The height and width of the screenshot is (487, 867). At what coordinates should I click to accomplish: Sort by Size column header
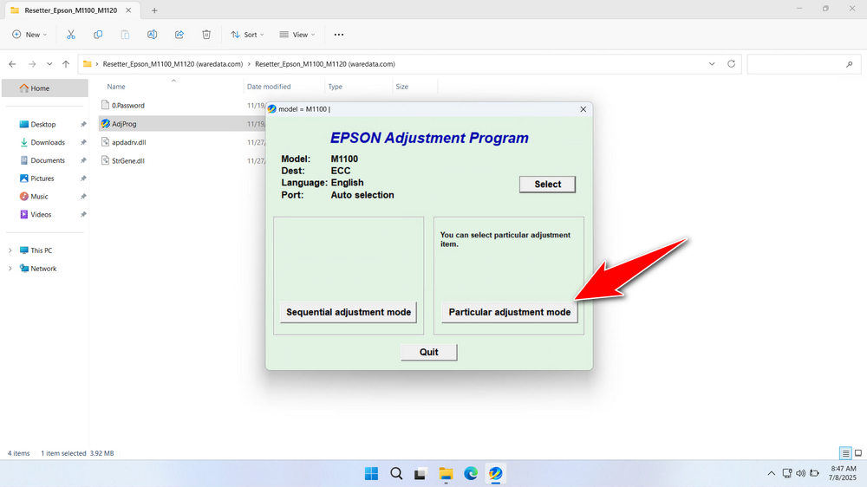(402, 87)
